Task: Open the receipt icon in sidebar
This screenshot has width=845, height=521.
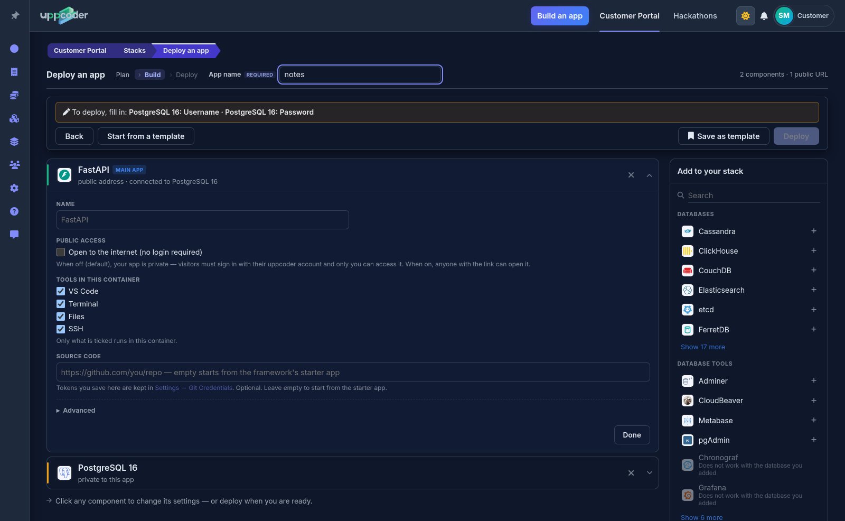Action: click(14, 72)
